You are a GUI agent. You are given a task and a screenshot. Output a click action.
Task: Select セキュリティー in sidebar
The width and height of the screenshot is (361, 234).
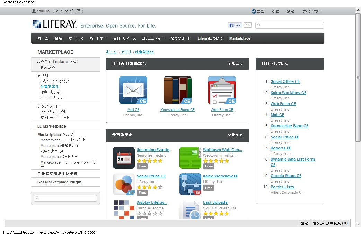click(52, 92)
